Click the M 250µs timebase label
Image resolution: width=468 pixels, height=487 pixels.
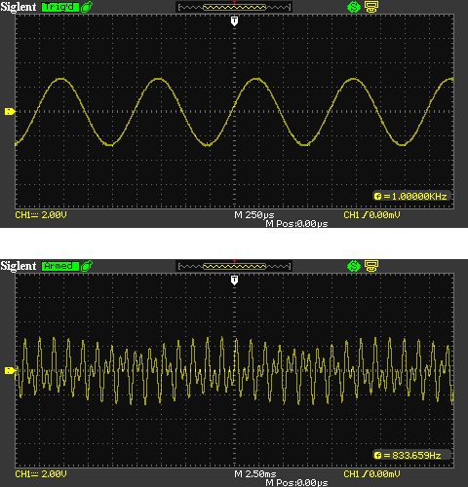coord(254,215)
